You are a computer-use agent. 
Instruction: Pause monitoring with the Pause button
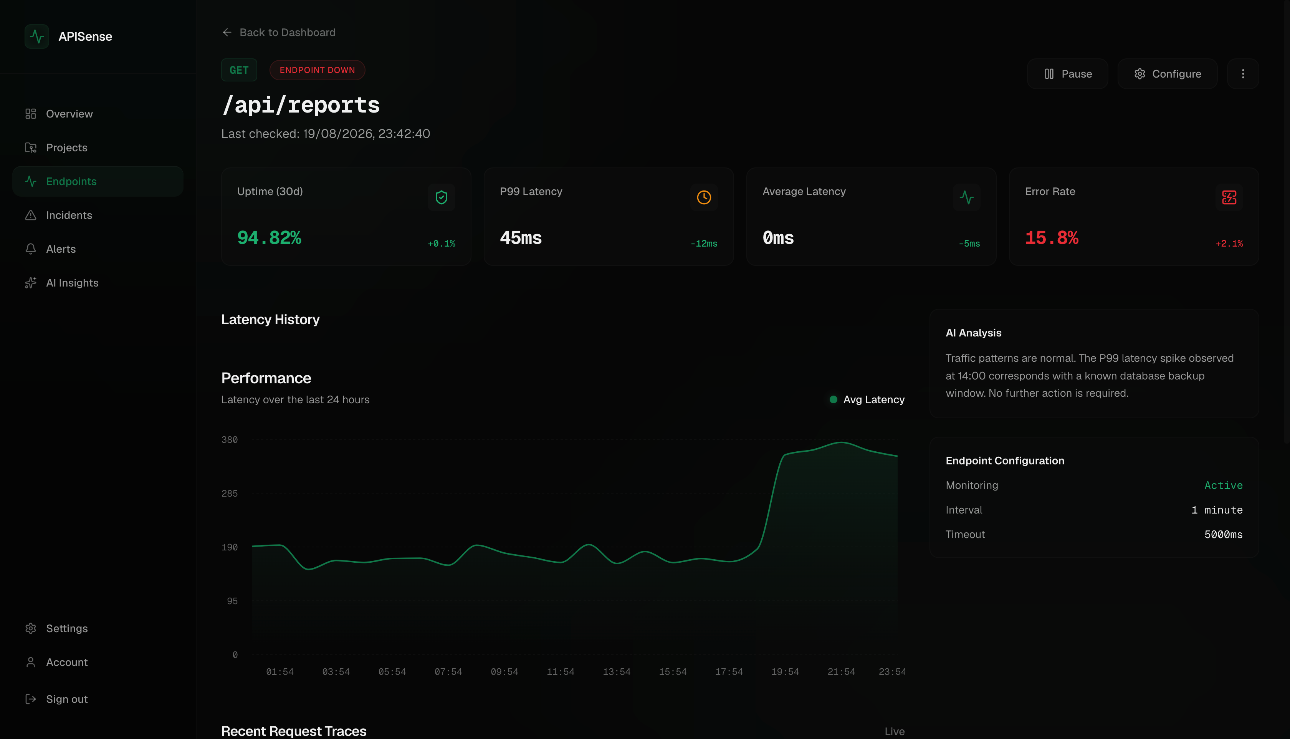click(1068, 74)
